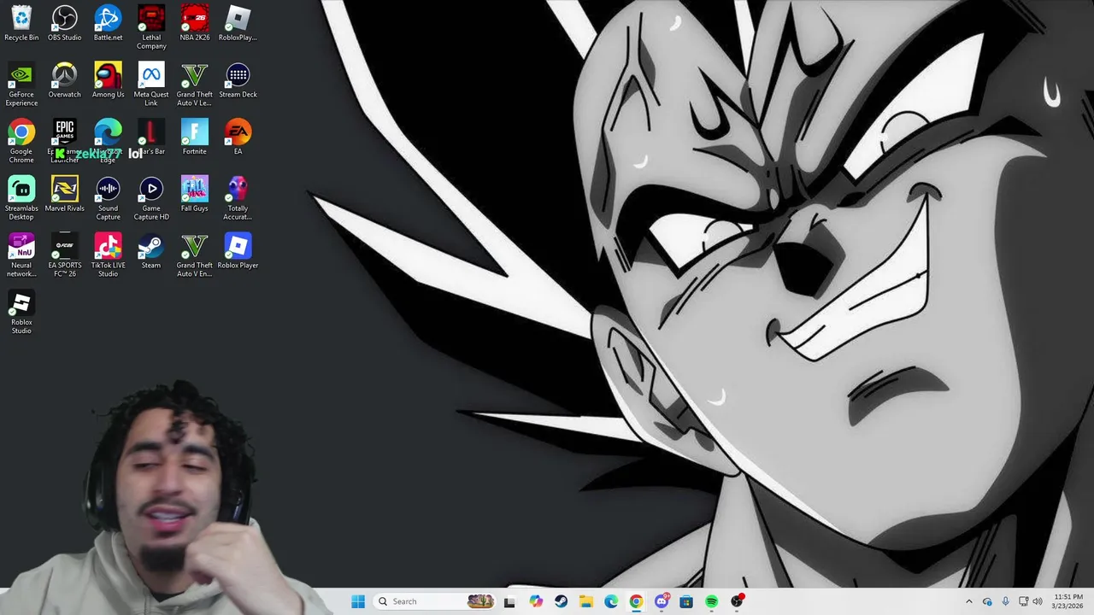Select the EA SPORTS FC 26 icon
This screenshot has height=615, width=1094.
65,255
